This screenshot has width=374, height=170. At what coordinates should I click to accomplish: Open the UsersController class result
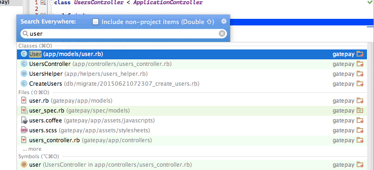pos(192,64)
